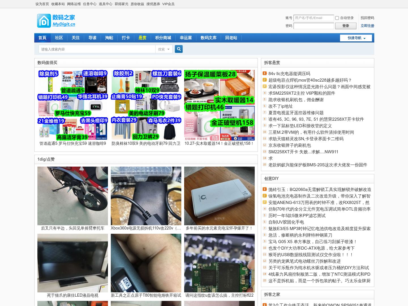Image resolution: width=408 pixels, height=306 pixels.
Task: Open the swollen power bank thumbnail
Action: 219,196
